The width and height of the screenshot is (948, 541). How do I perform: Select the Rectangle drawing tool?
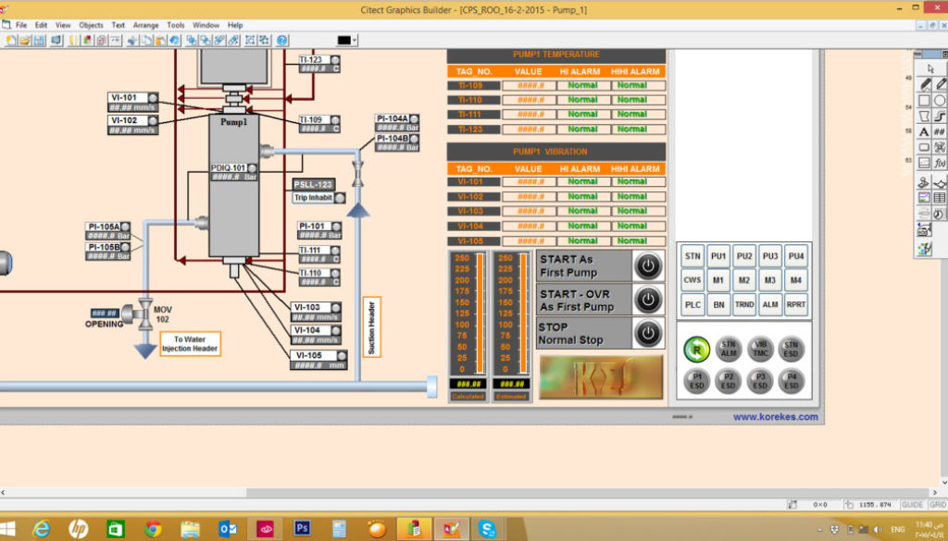coord(925,100)
